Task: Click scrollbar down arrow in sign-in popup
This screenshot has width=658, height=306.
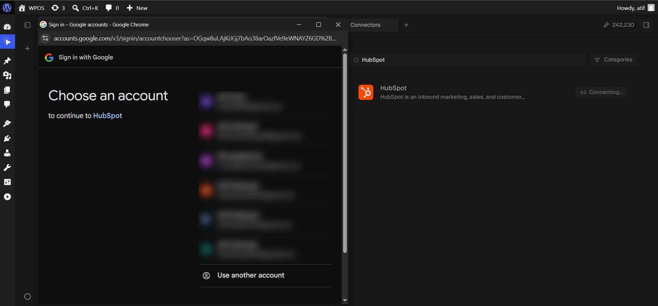Action: point(345,301)
